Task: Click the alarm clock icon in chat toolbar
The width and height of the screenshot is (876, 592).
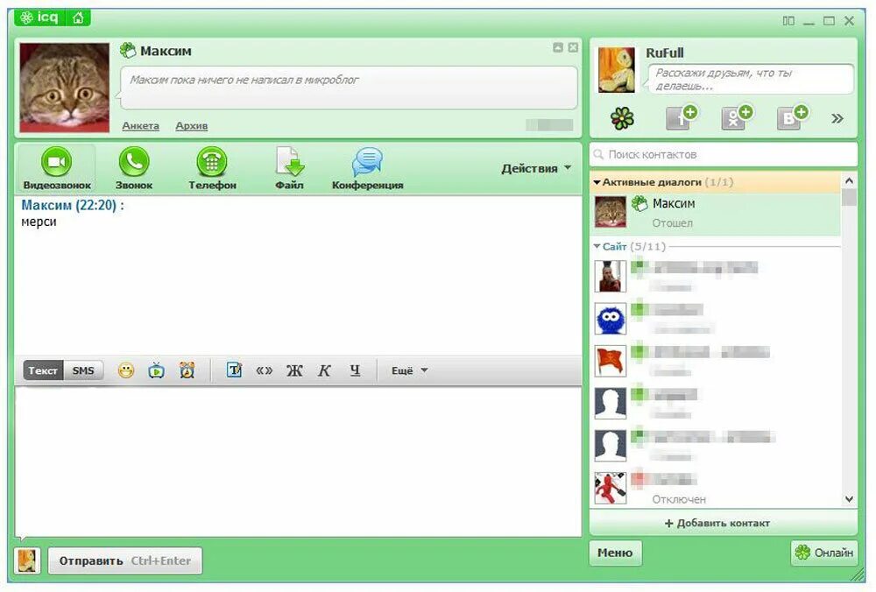Action: [x=187, y=370]
